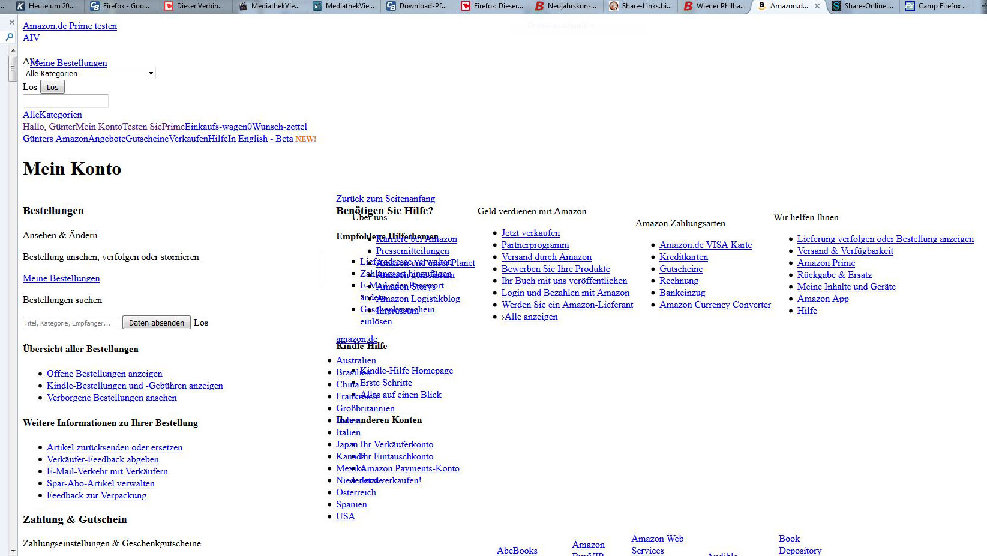Switch to the "Firefox - Goo..." tab
987x556 pixels.
click(x=121, y=6)
